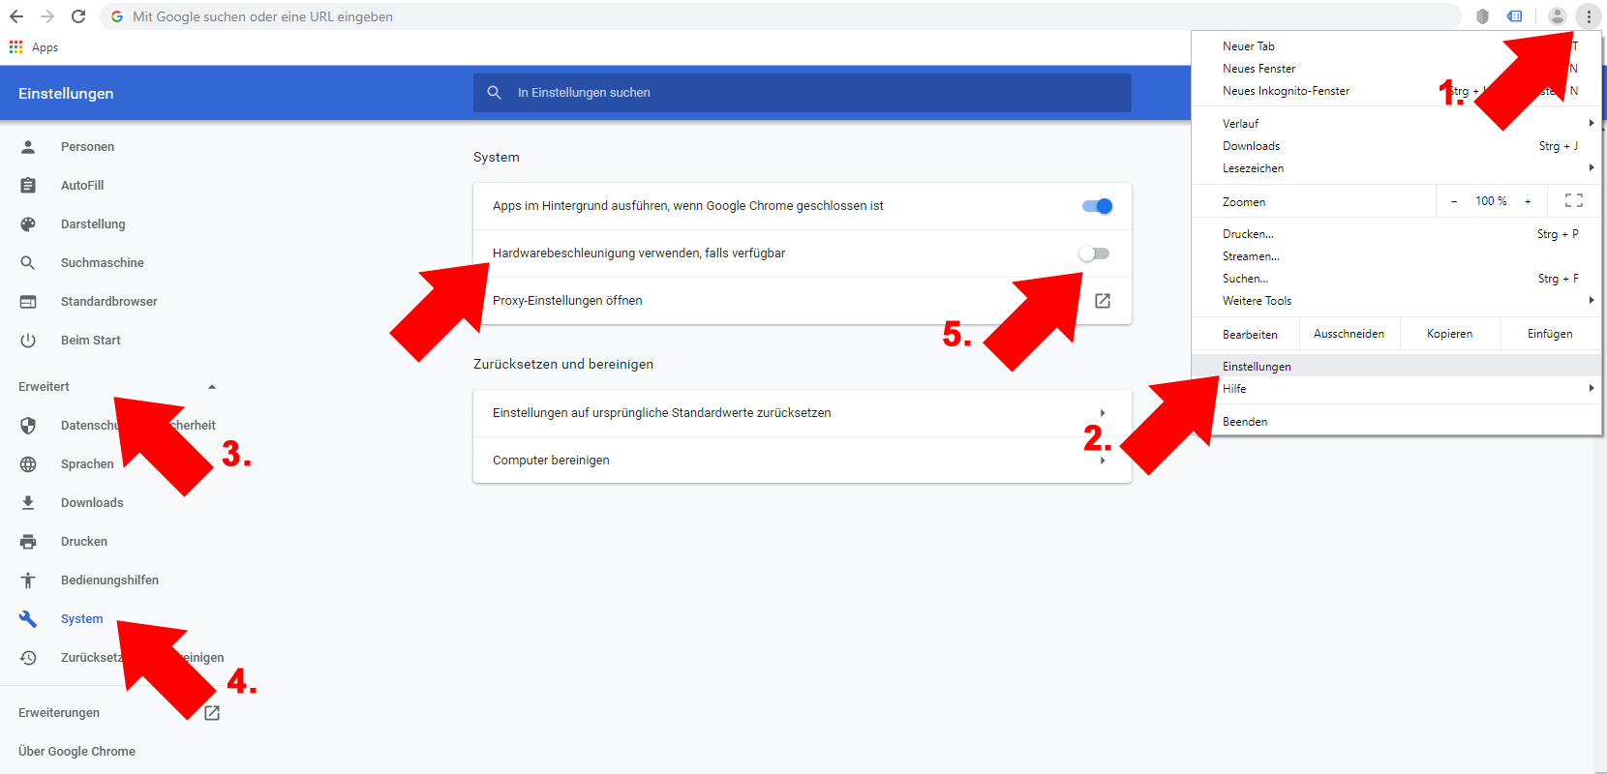Click the external link icon next to Erweiterungen
Viewport: 1607px width, 774px height.
(x=212, y=713)
